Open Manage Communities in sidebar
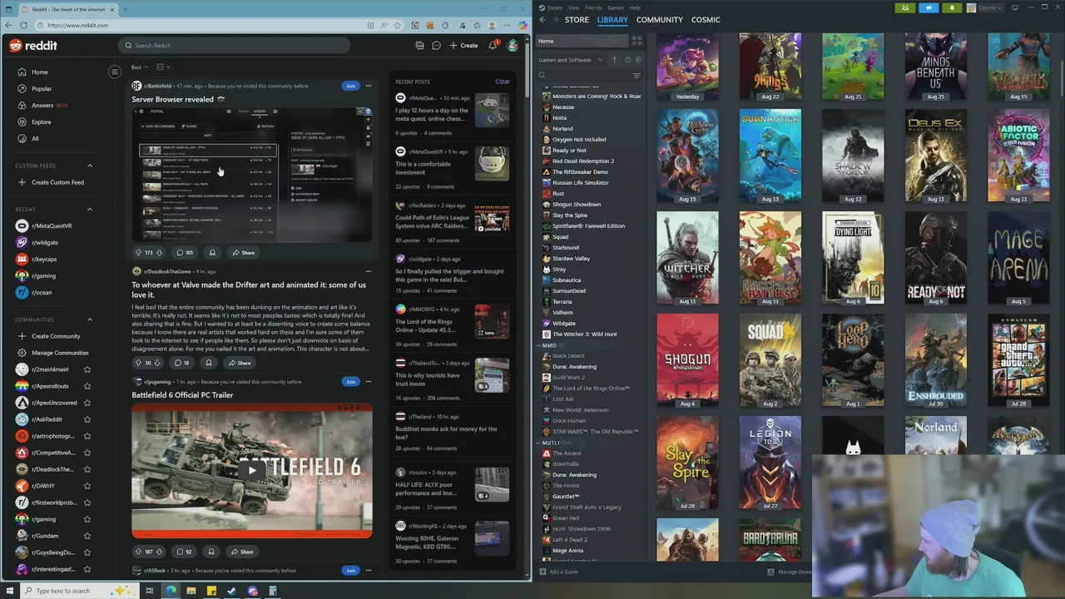The height and width of the screenshot is (599, 1065). tap(60, 353)
